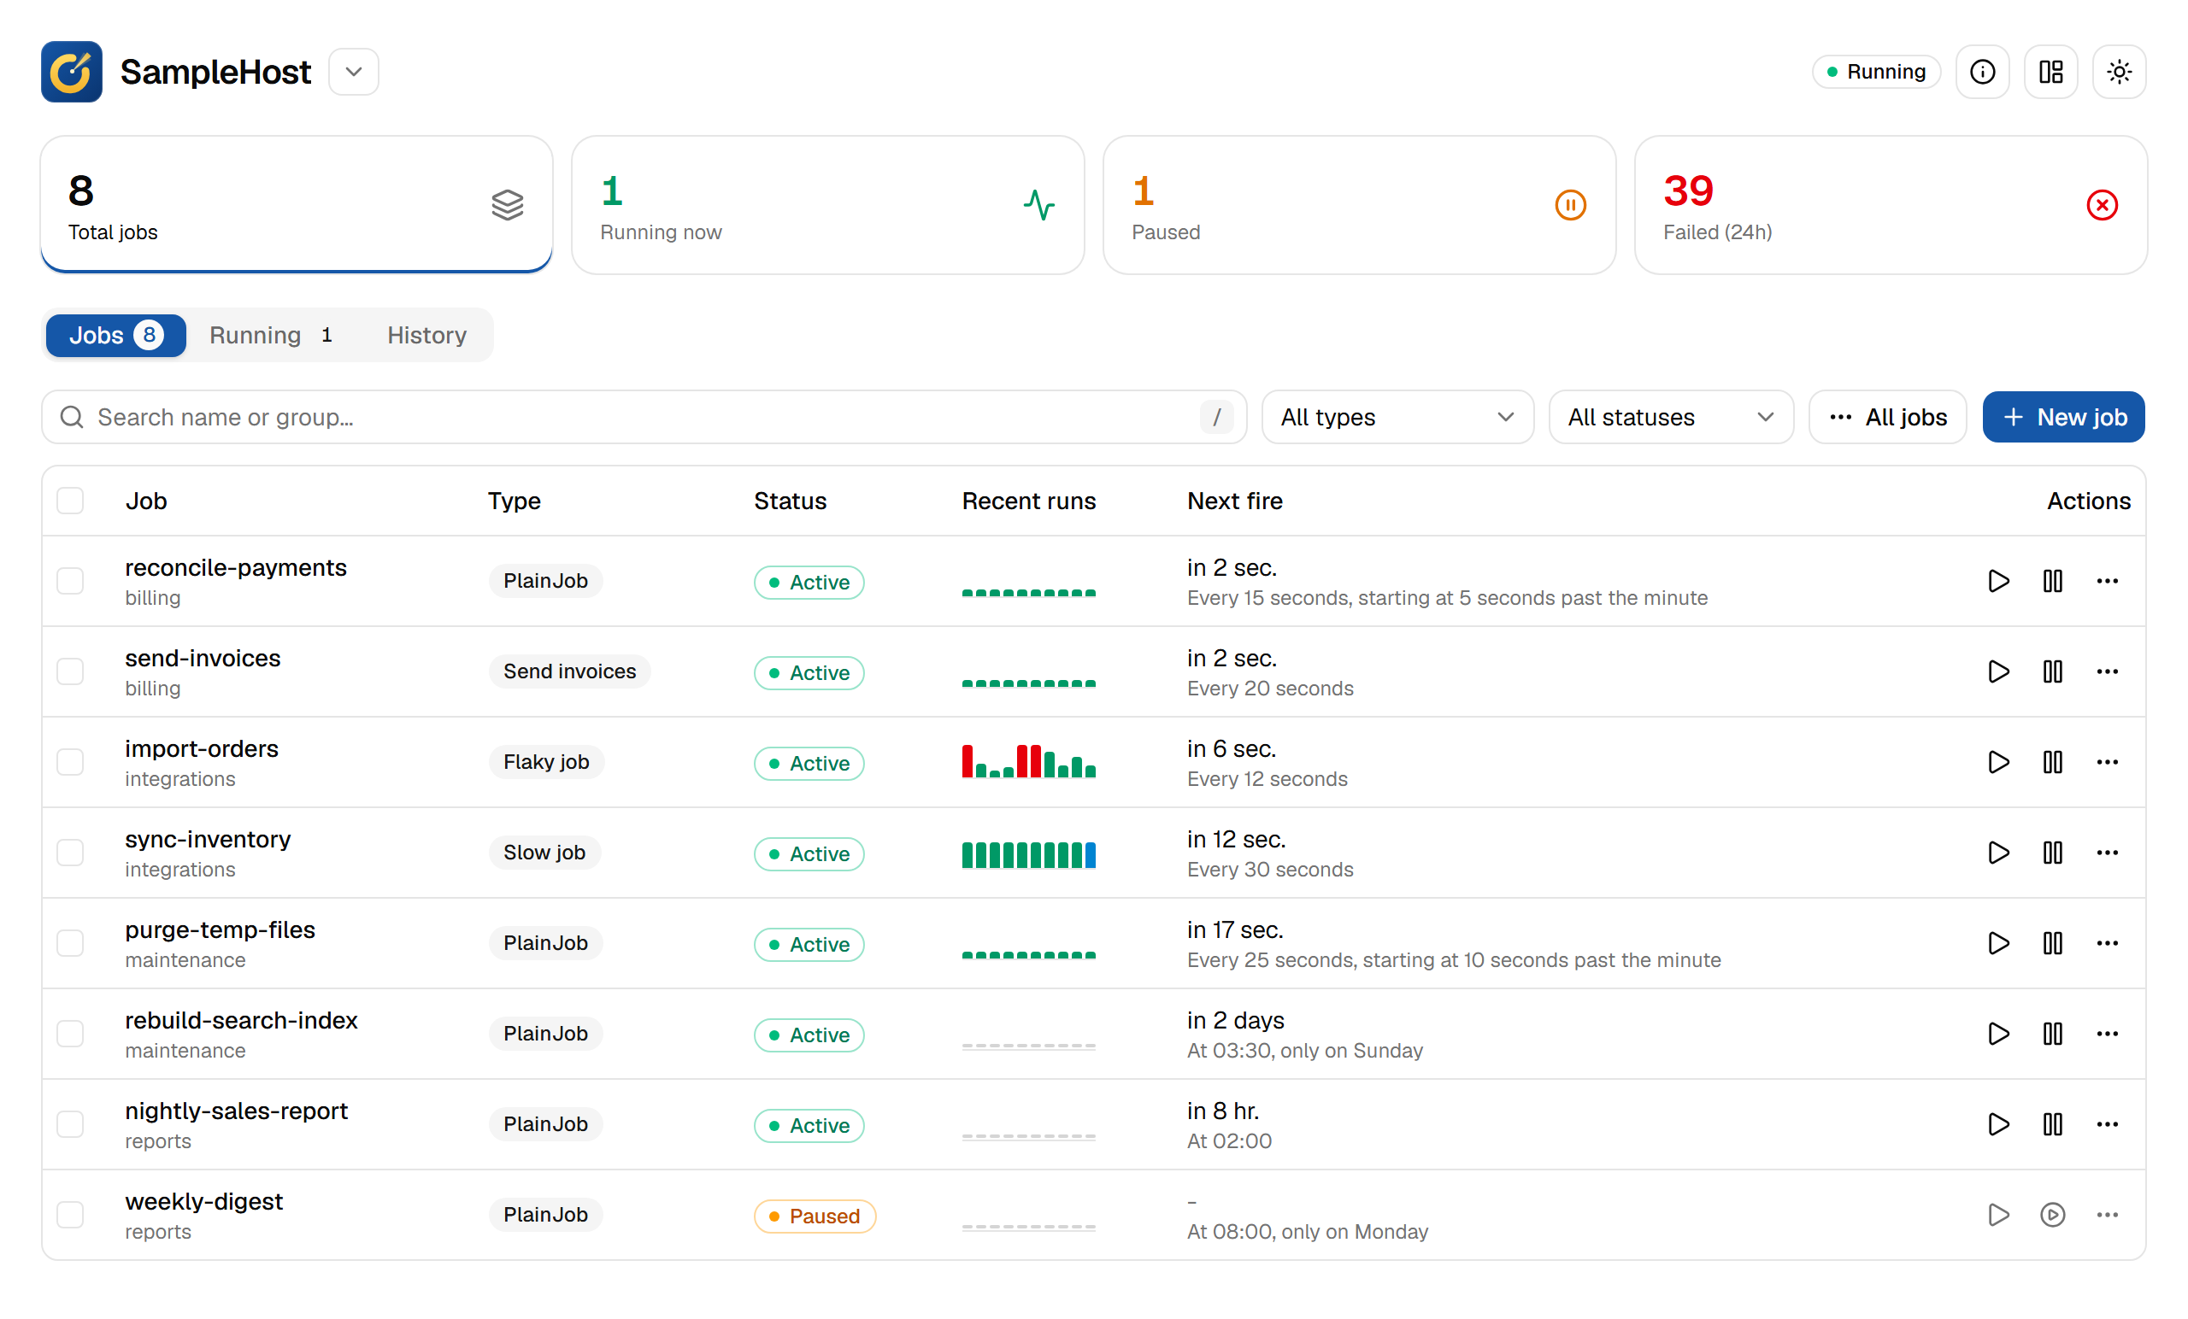This screenshot has width=2188, height=1319.
Task: Pause the reconcile-payments job
Action: (2052, 581)
